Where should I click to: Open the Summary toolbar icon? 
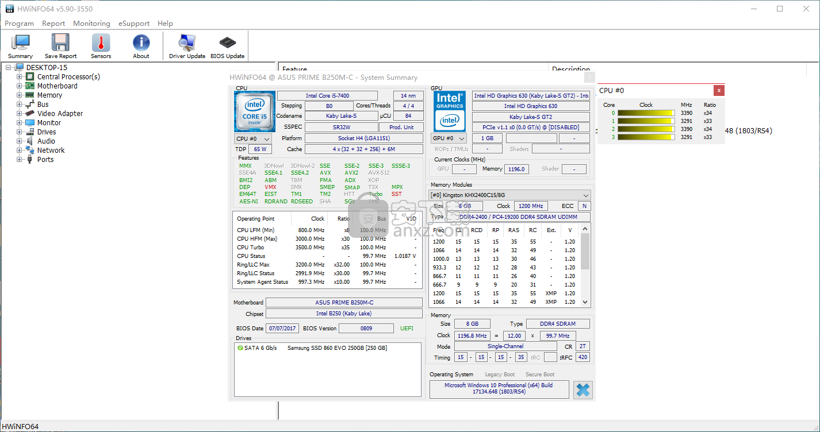[21, 43]
